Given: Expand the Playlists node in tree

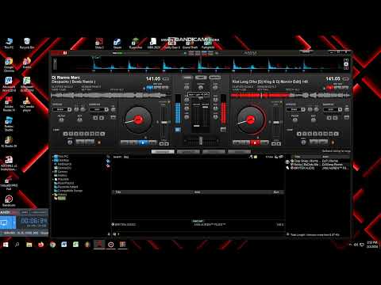Looking at the screenshot, I should click(53, 180).
